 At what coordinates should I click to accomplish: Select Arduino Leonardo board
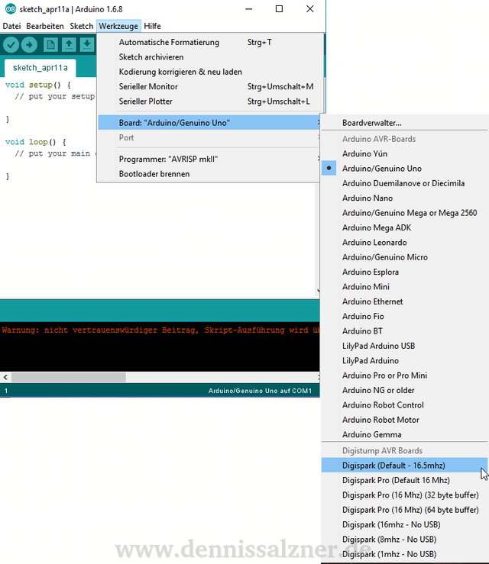click(405, 242)
